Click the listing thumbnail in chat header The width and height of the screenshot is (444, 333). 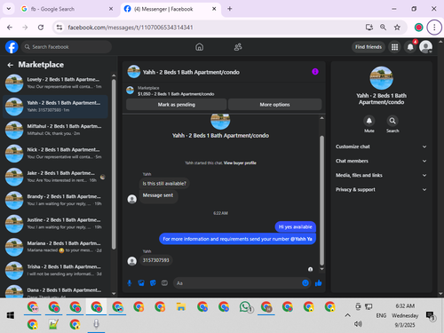tap(134, 72)
